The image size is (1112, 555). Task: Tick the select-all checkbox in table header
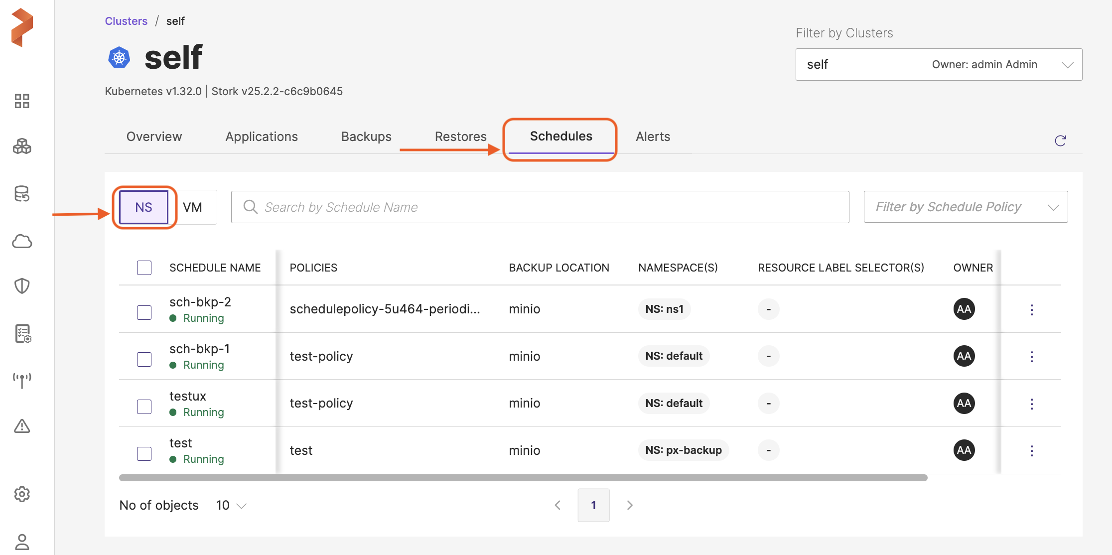tap(144, 268)
